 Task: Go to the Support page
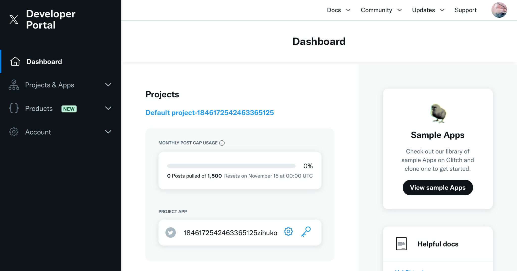tap(465, 10)
